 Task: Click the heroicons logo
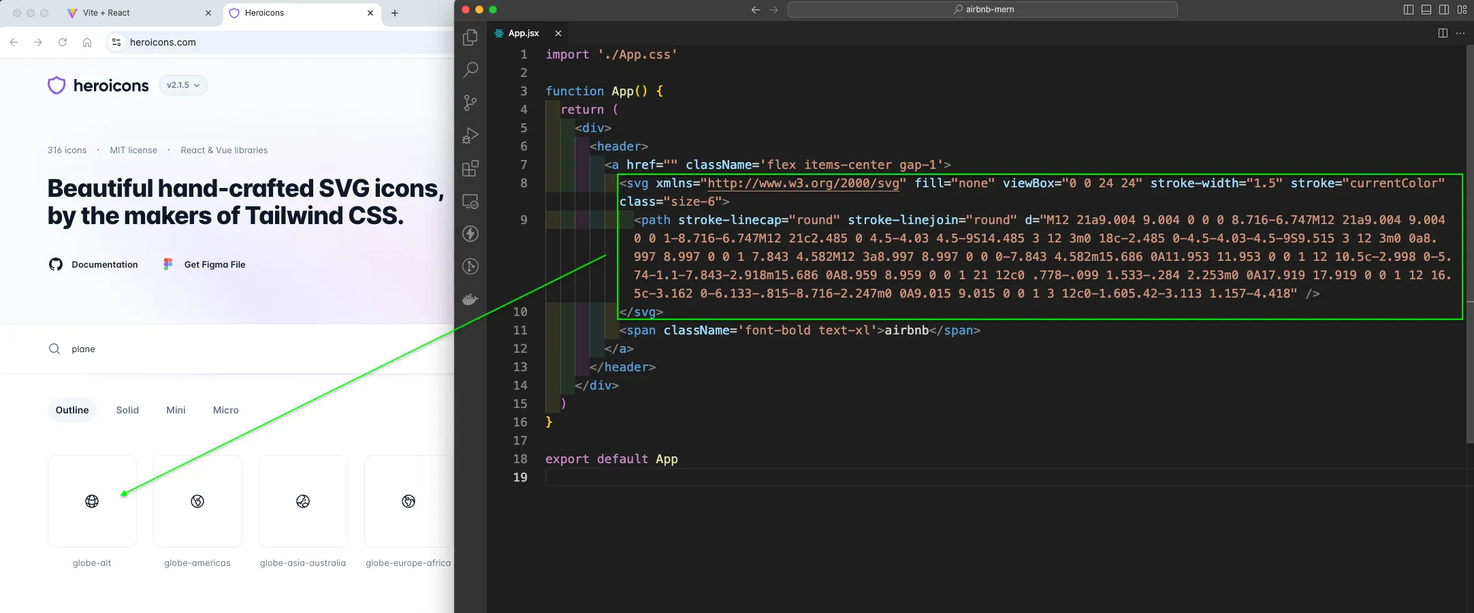[98, 85]
